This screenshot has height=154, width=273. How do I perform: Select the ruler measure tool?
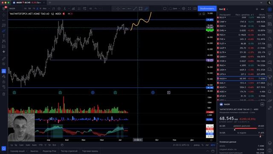tap(4, 59)
